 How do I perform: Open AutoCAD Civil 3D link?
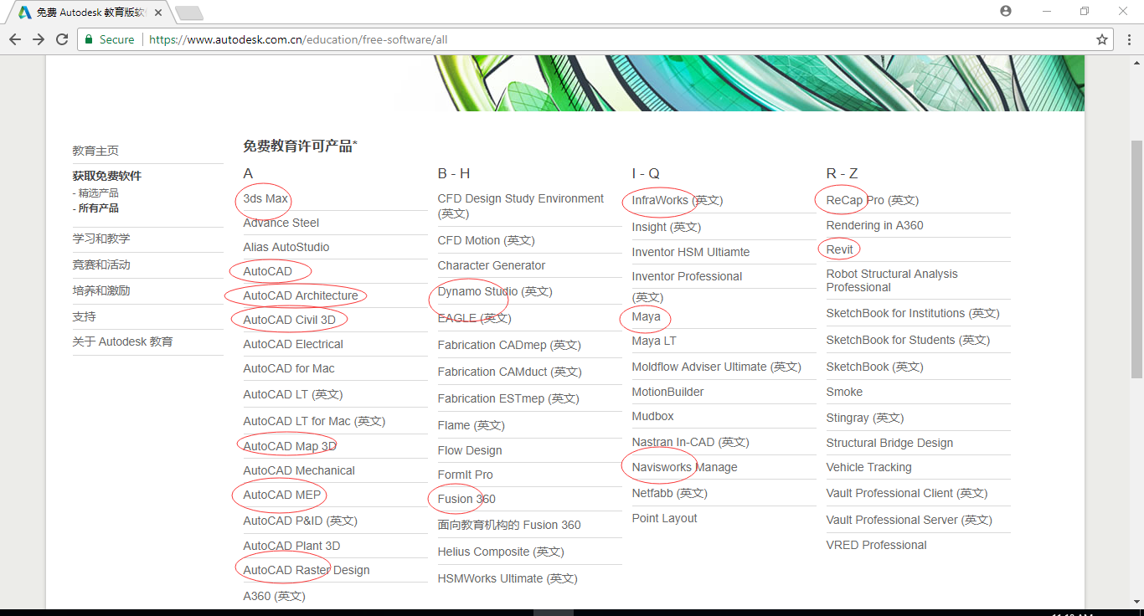(290, 320)
